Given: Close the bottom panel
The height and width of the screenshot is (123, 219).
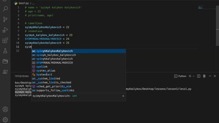Looking at the screenshot, I should 215,76.
